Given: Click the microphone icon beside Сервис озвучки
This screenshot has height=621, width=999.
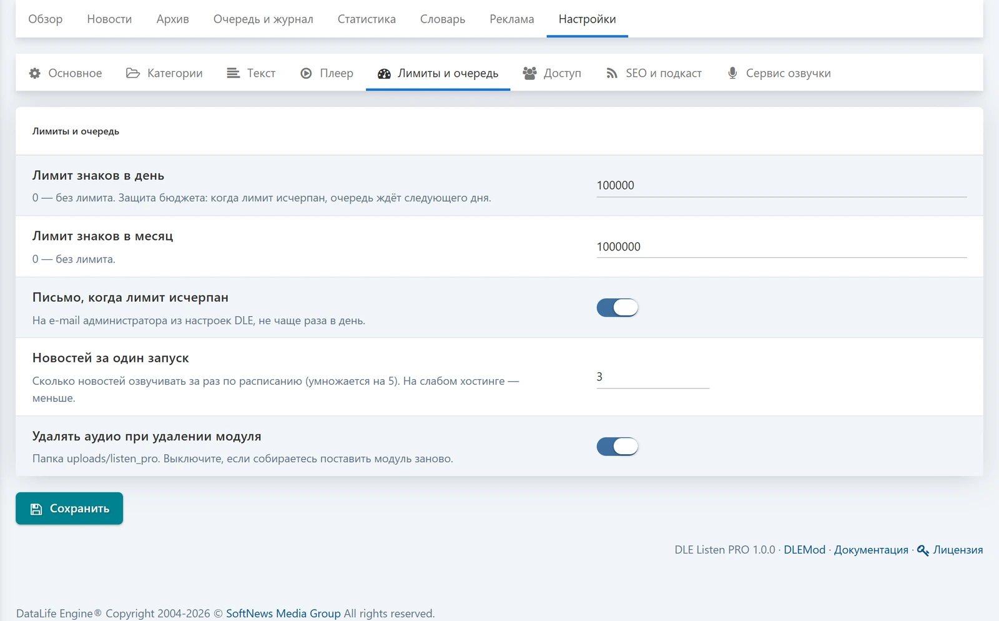Looking at the screenshot, I should pyautogui.click(x=732, y=73).
